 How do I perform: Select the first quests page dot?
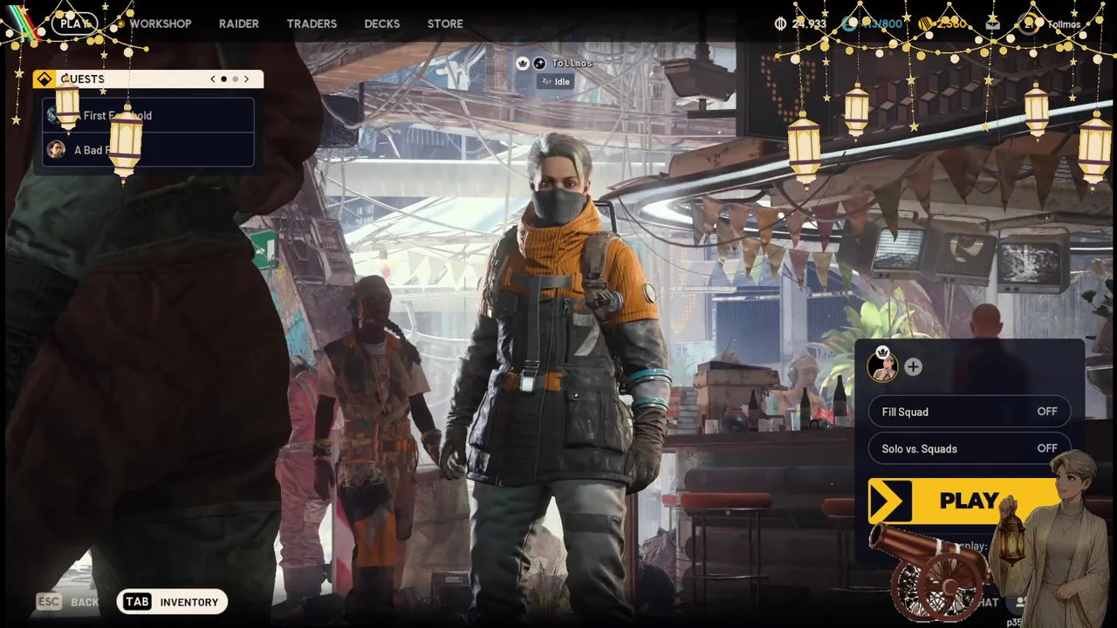[223, 79]
